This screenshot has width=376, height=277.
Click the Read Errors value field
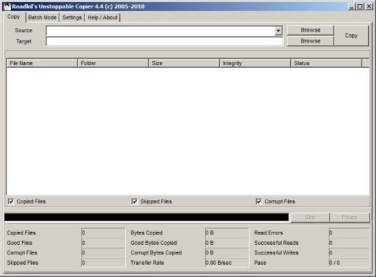tap(349, 233)
